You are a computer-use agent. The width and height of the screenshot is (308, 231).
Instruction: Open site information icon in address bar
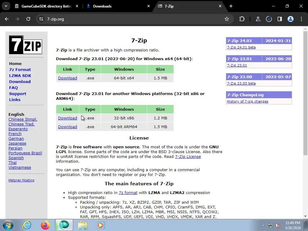pyautogui.click(x=41, y=19)
